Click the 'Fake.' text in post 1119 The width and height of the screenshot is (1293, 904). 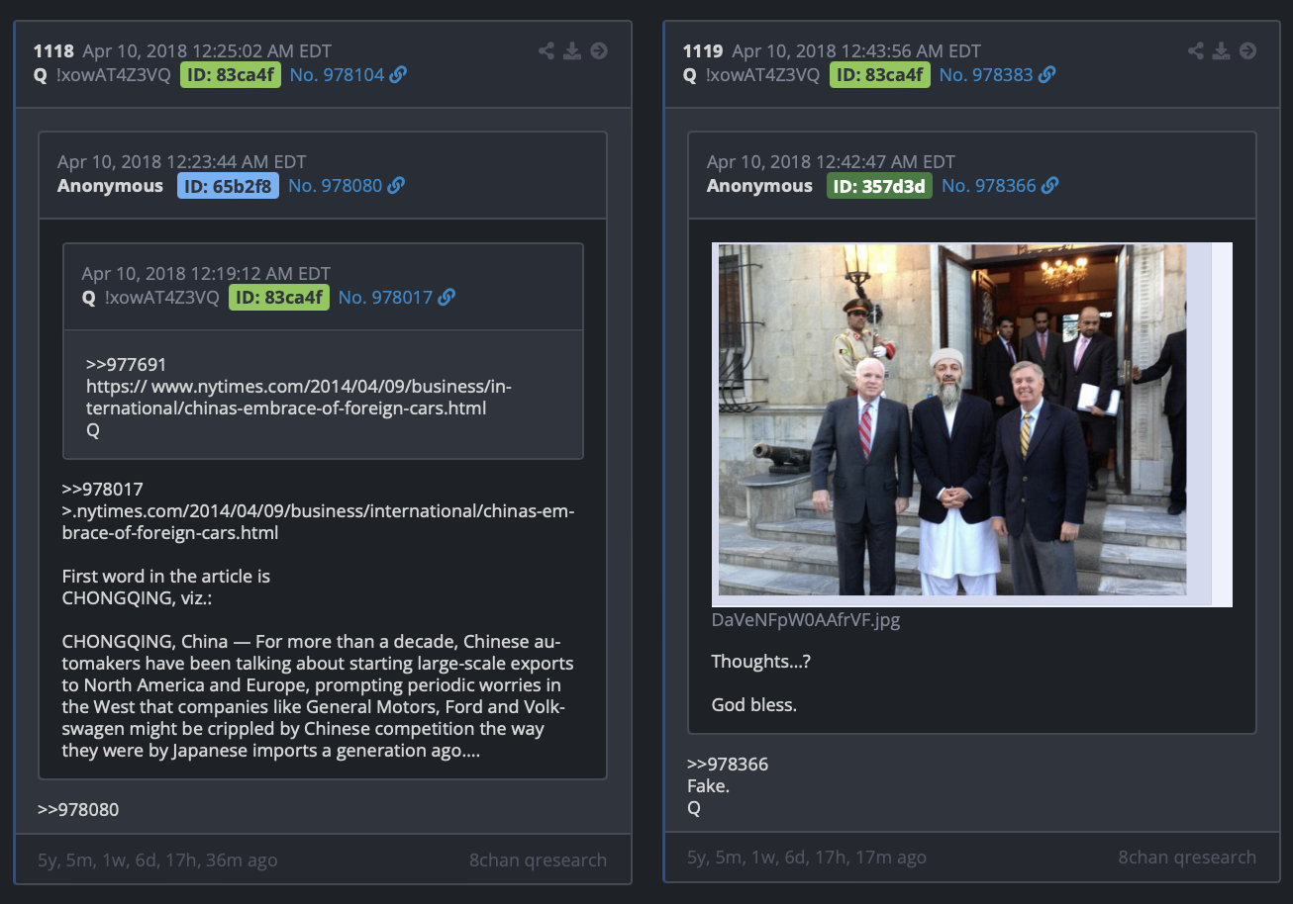pos(708,786)
